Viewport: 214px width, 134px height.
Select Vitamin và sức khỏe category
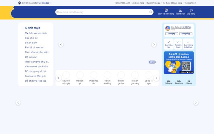[36, 66]
